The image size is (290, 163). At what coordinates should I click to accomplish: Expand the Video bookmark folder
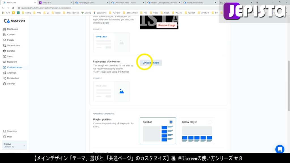click(x=154, y=13)
